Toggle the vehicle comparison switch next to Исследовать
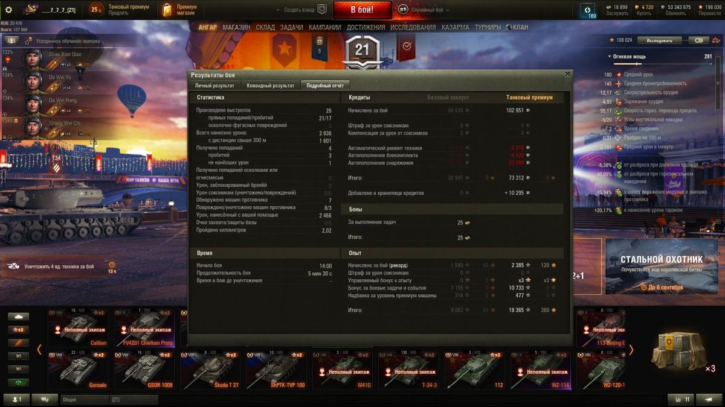The width and height of the screenshot is (725, 407). click(x=698, y=40)
